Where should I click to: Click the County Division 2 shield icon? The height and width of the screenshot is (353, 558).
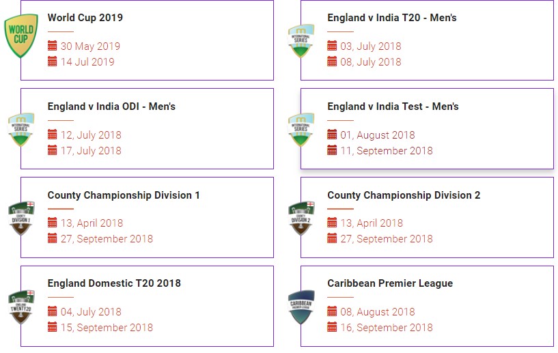pos(301,218)
